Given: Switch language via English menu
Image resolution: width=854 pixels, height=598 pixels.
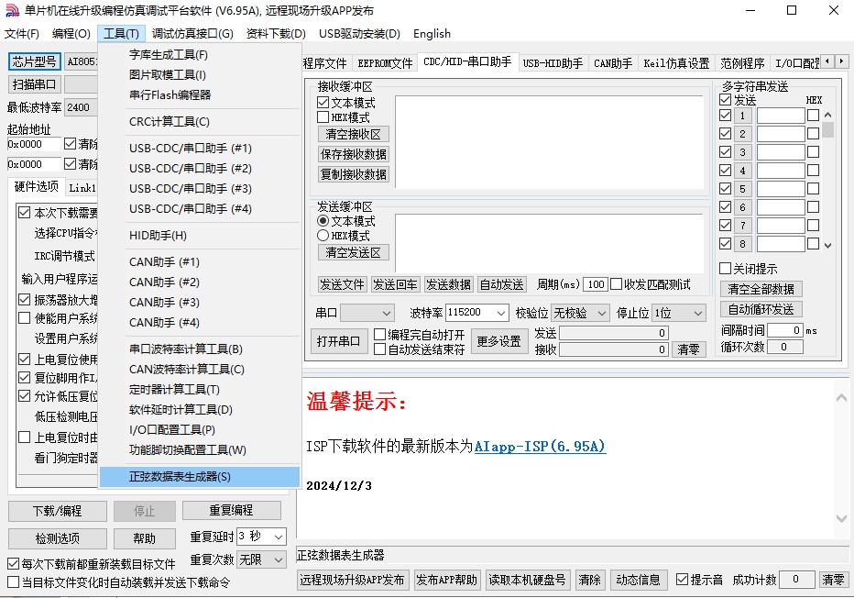Looking at the screenshot, I should pos(432,34).
